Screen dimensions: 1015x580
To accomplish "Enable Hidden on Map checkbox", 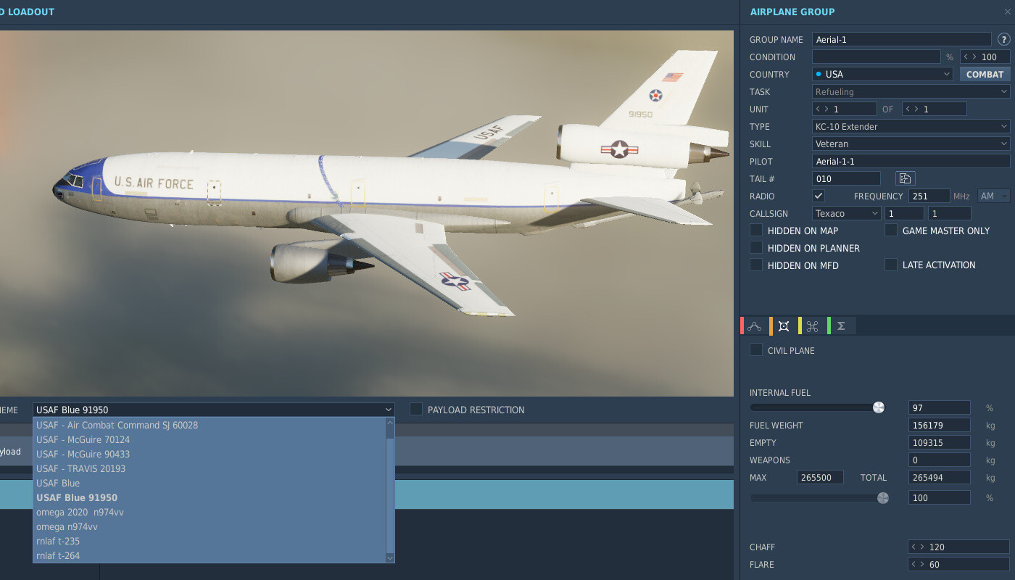I will tap(756, 231).
